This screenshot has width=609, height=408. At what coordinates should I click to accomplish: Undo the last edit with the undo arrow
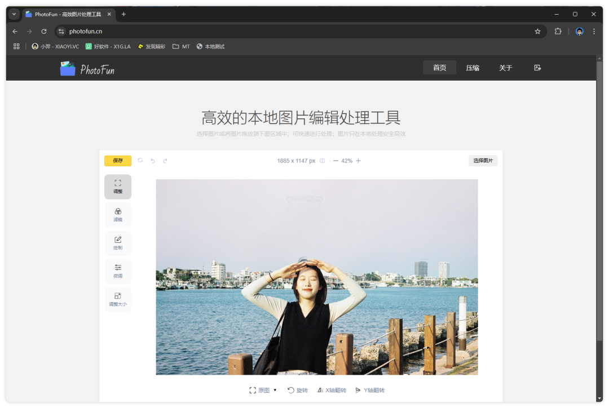point(153,161)
